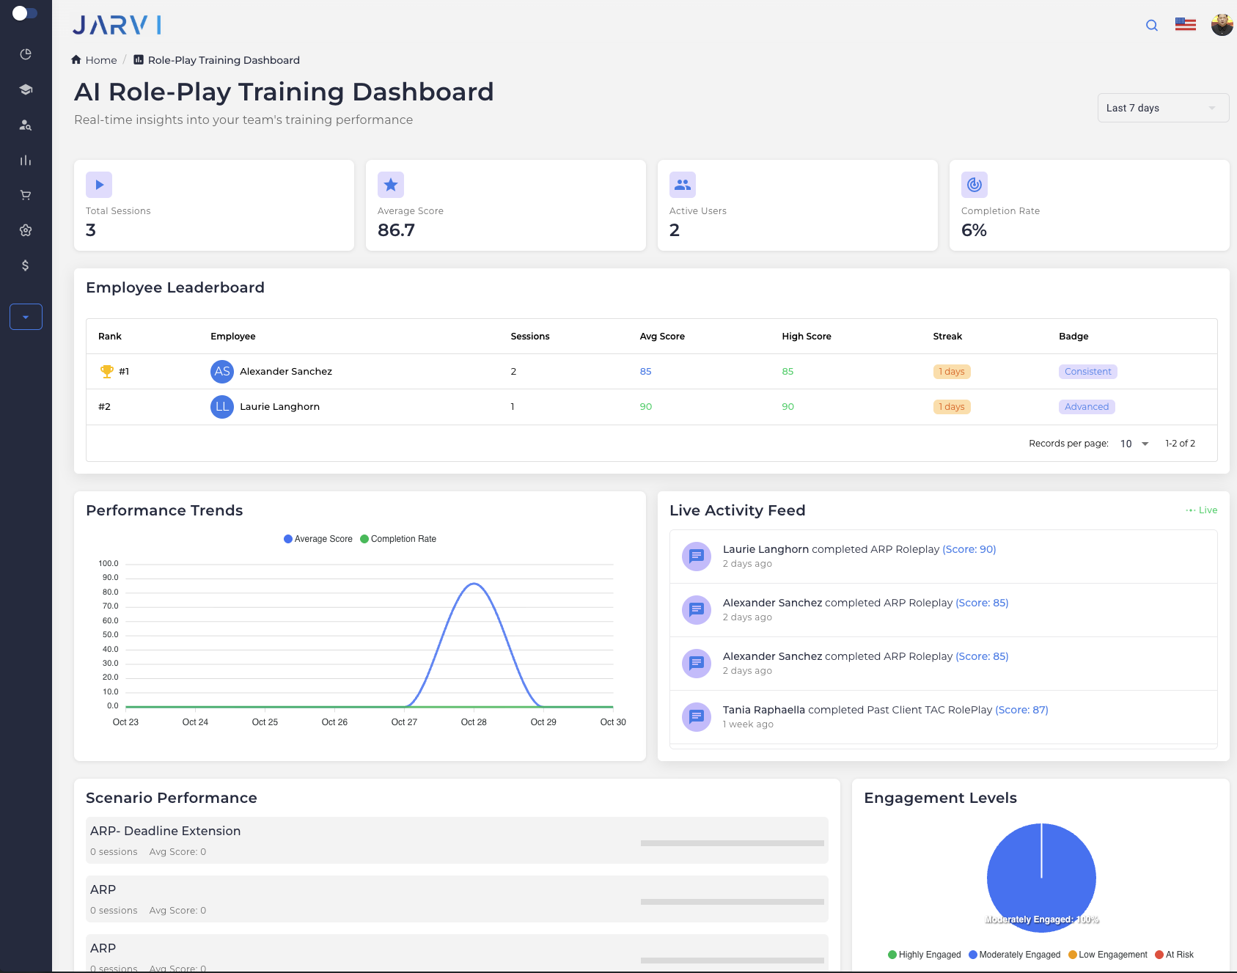
Task: View reports via the bar chart sidebar icon
Action: point(26,160)
